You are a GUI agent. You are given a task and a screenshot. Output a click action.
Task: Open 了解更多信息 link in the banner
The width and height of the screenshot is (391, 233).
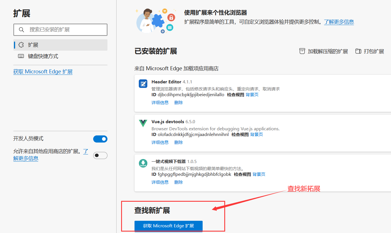[x=339, y=22]
